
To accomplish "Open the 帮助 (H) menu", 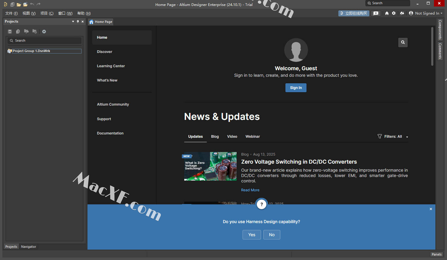I will tap(84, 13).
